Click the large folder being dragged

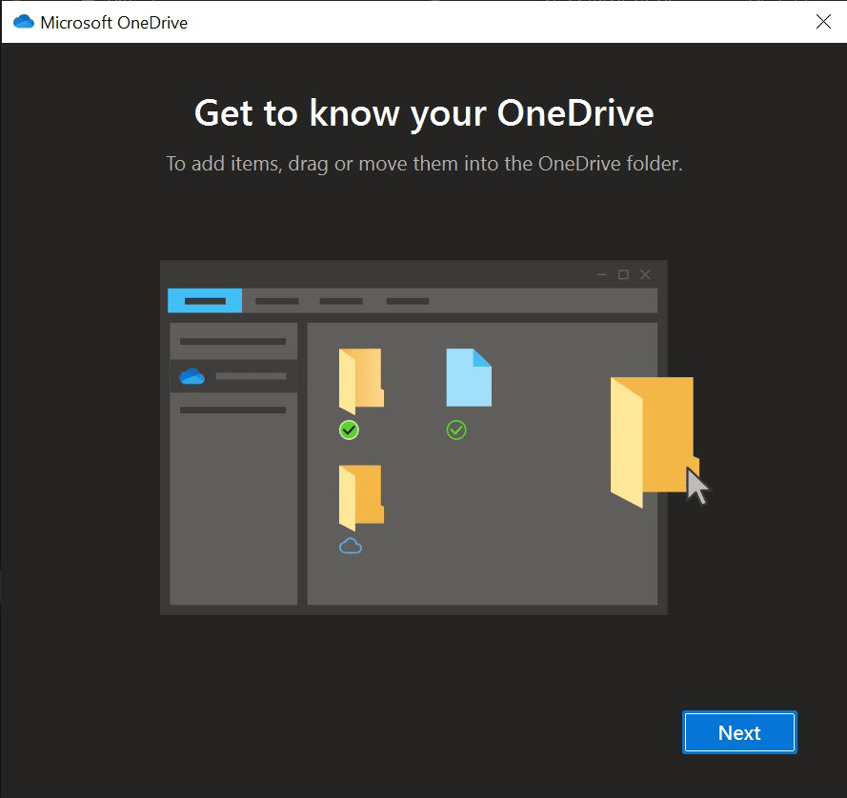tap(653, 439)
